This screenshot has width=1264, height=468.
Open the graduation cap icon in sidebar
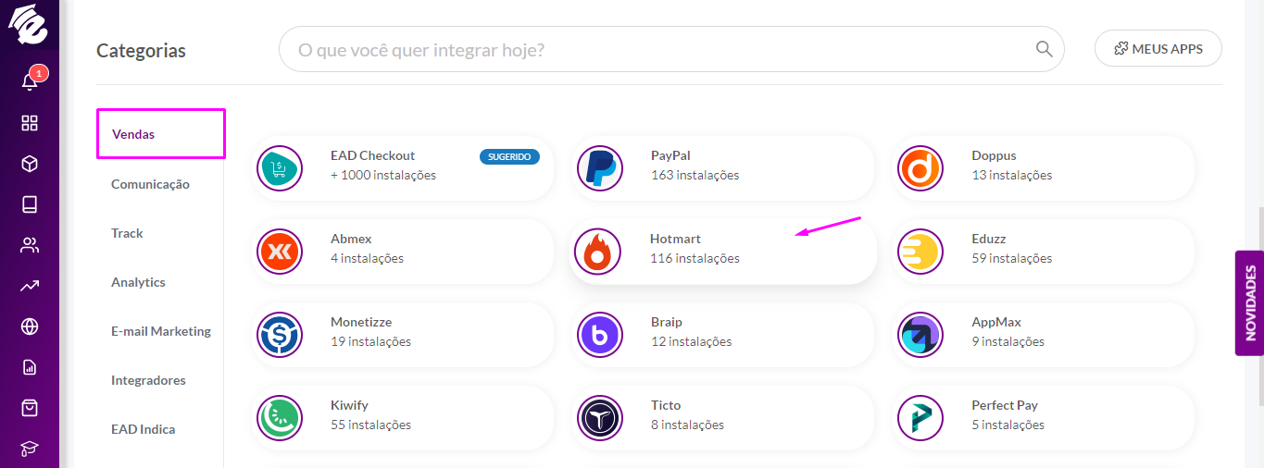(x=30, y=449)
